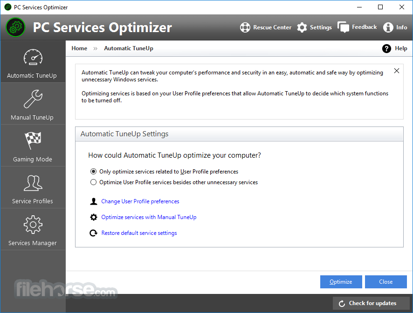Click the Feedback speech bubble icon
Screen dimensions: 413x313
343,27
